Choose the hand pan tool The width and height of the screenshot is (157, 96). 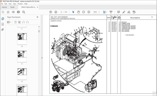[x=78, y=12]
